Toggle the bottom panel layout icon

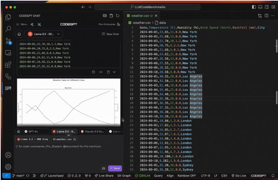260,7
